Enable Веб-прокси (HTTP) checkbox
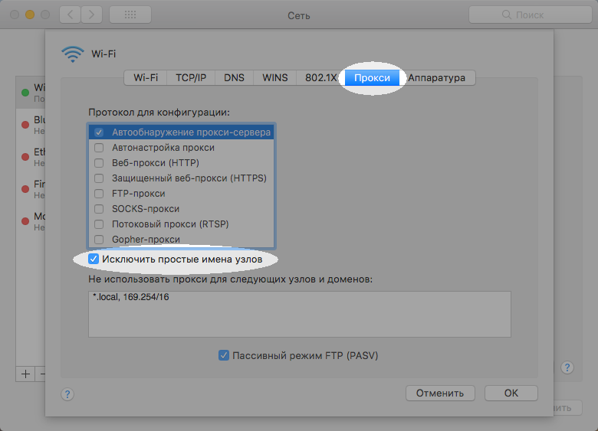Image resolution: width=598 pixels, height=431 pixels. [99, 162]
